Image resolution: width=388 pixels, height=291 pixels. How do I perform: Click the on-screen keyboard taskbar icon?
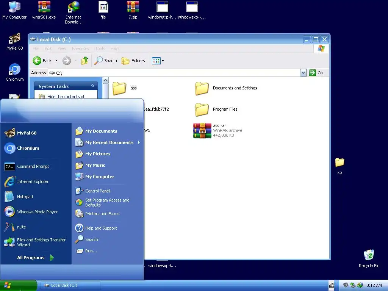click(x=332, y=286)
